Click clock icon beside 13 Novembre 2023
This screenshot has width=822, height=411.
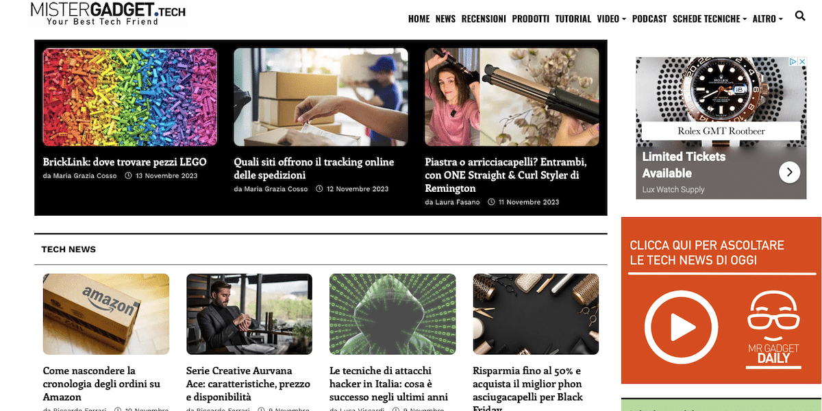[x=128, y=176]
